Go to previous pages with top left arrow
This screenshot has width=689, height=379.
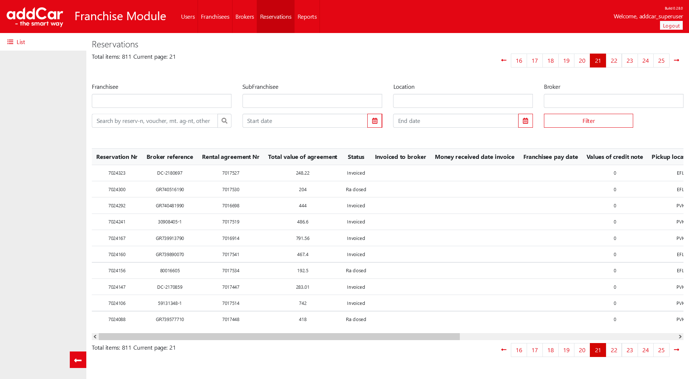[x=504, y=61]
